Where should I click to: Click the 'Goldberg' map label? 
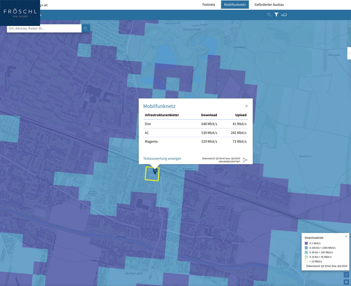(x=240, y=47)
